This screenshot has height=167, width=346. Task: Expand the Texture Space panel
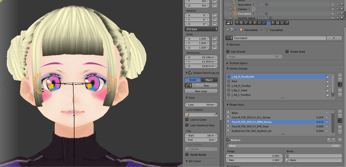(237, 63)
